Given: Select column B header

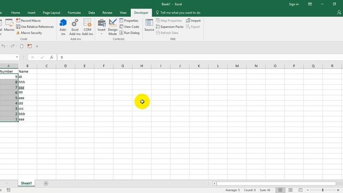Looking at the screenshot, I should pos(27,66).
